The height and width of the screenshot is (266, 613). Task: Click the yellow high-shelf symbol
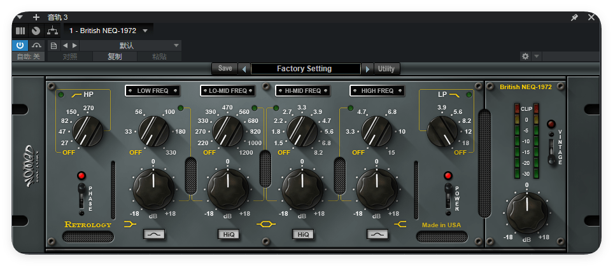pos(400,224)
